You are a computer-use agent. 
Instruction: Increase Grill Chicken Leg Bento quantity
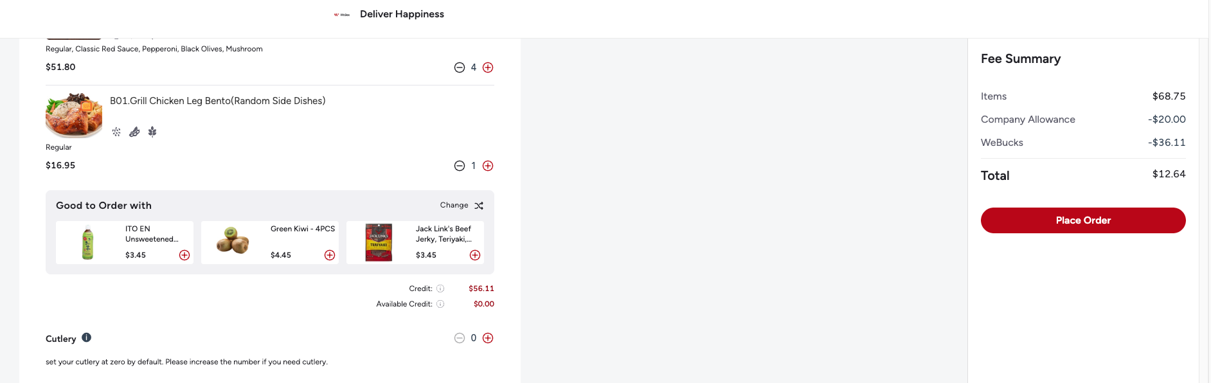(488, 166)
